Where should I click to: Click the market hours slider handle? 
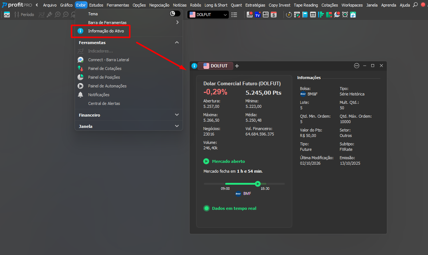point(258,184)
